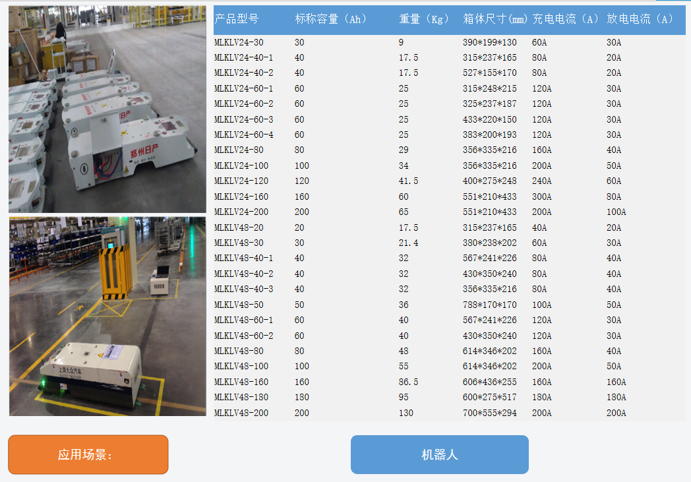This screenshot has width=691, height=482.
Task: Click dimension value 788*170*170
Action: coord(490,305)
